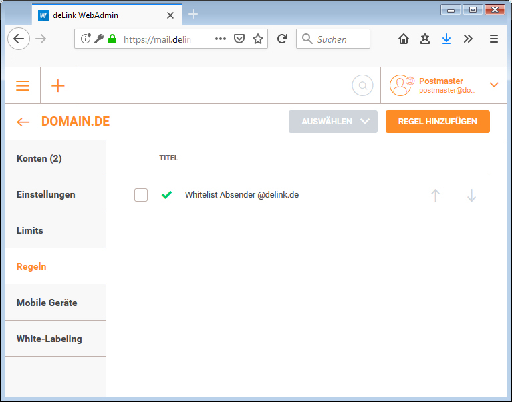Check the Whitelist Absender rule checkbox
This screenshot has height=402, width=512.
141,195
